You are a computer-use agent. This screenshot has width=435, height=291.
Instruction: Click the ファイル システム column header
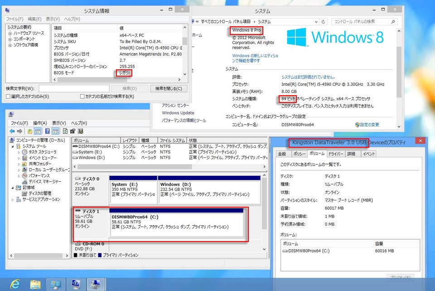172,141
